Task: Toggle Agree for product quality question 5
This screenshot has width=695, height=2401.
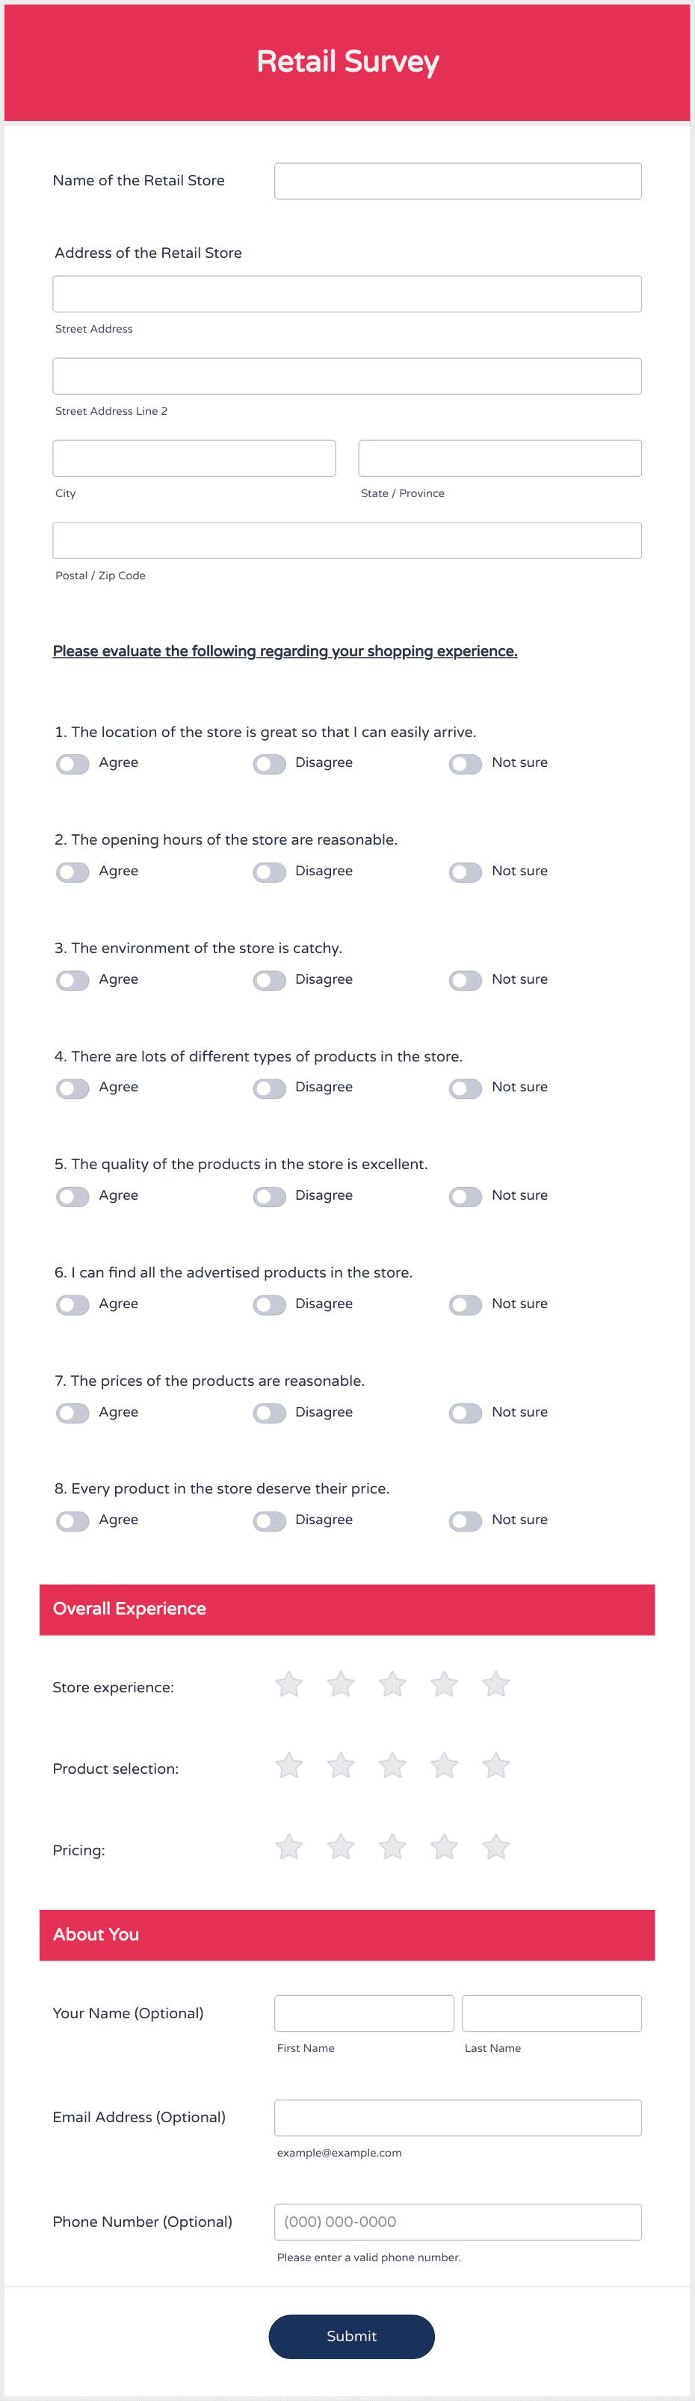Action: [x=72, y=1197]
